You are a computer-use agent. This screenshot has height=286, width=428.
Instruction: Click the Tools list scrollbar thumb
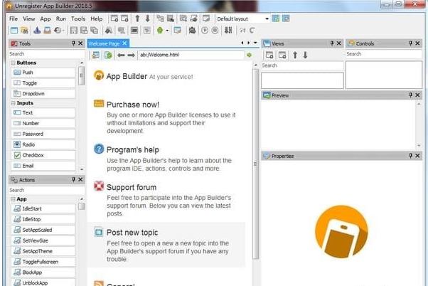click(81, 75)
